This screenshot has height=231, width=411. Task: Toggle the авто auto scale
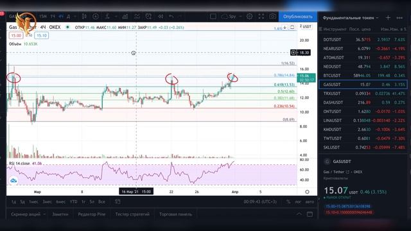click(x=310, y=201)
